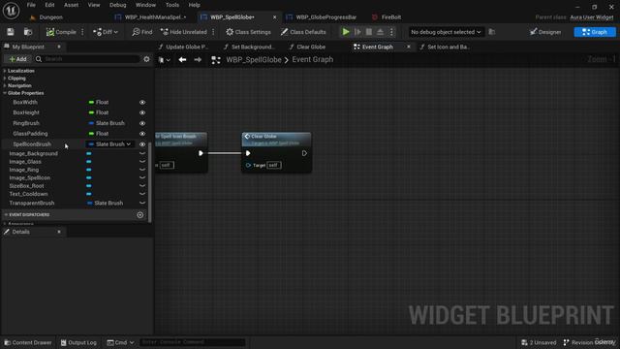Screen dimensions: 620x349
Task: Click find debug object icon
Action: coord(492,32)
